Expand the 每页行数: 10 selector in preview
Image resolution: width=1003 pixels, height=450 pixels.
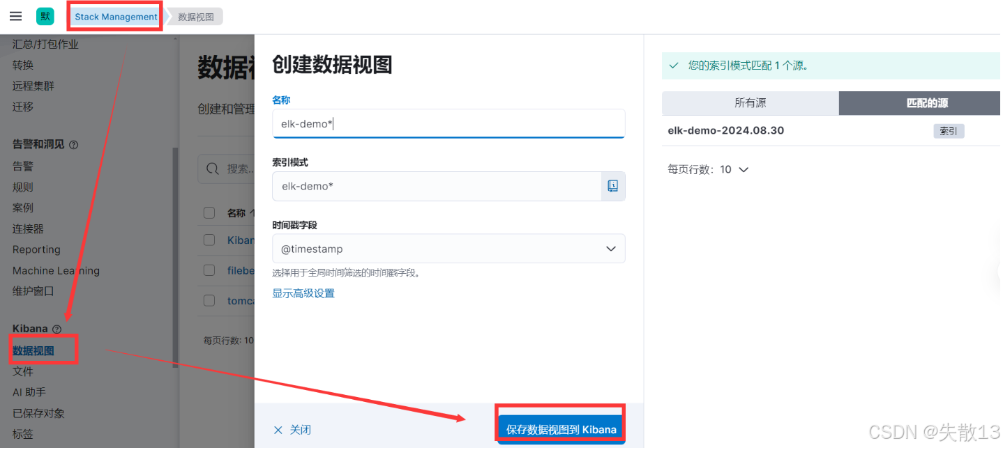(x=708, y=169)
